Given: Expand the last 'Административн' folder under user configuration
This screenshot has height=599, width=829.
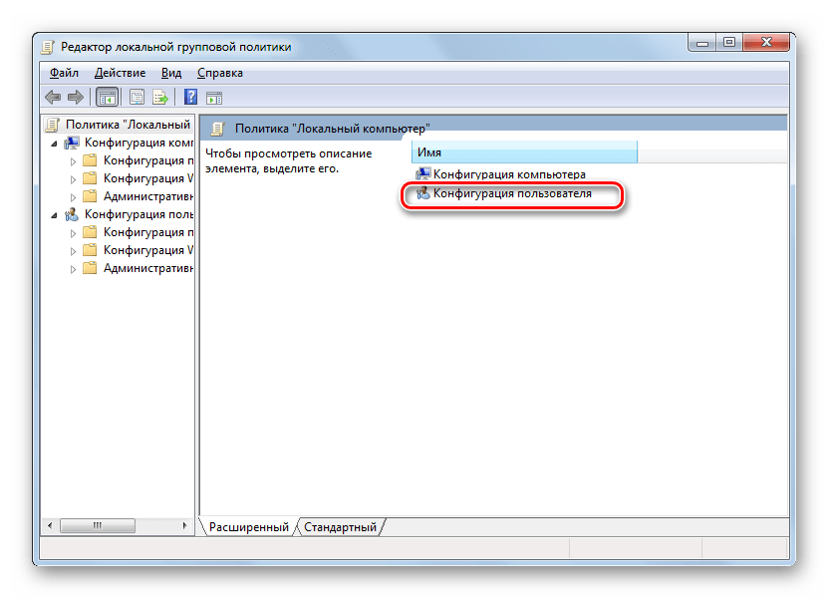Looking at the screenshot, I should [73, 269].
